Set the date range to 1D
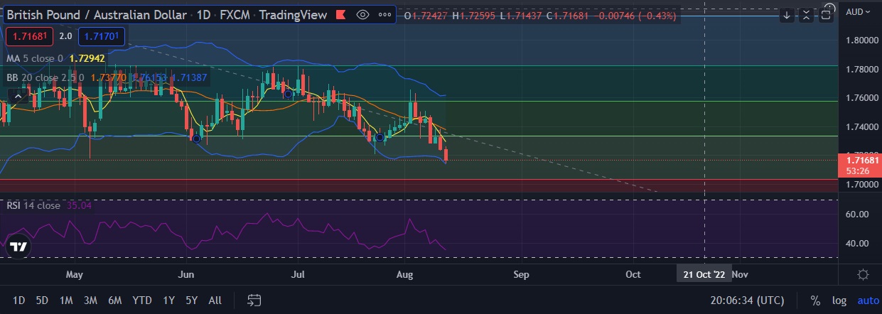The width and height of the screenshot is (882, 314). click(x=19, y=301)
